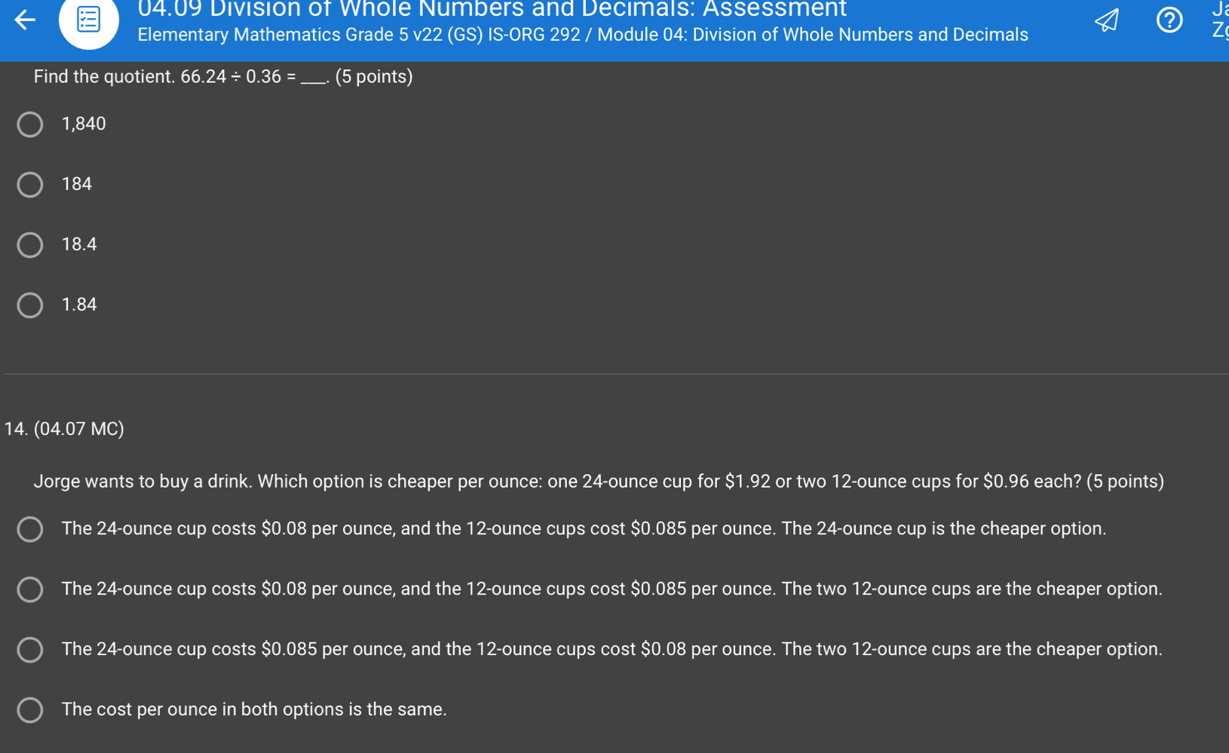Click question 14 label (04.07 MC)
Image resolution: width=1229 pixels, height=753 pixels.
click(64, 429)
